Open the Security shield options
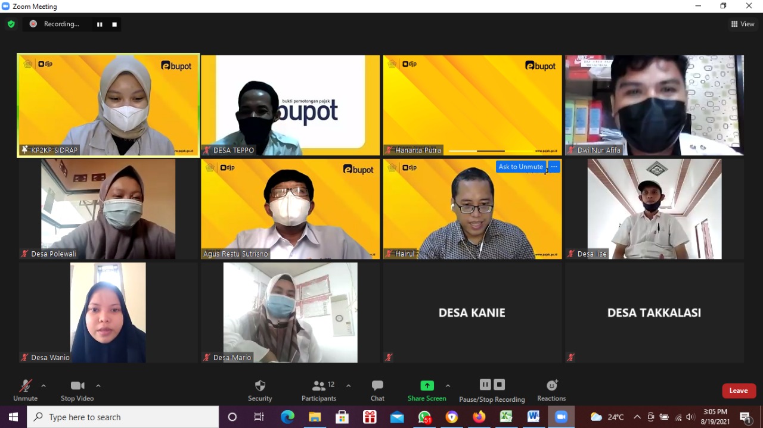The height and width of the screenshot is (428, 763). point(260,390)
